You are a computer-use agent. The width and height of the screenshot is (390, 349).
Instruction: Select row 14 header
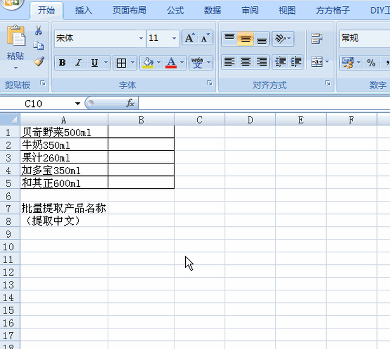(10, 297)
